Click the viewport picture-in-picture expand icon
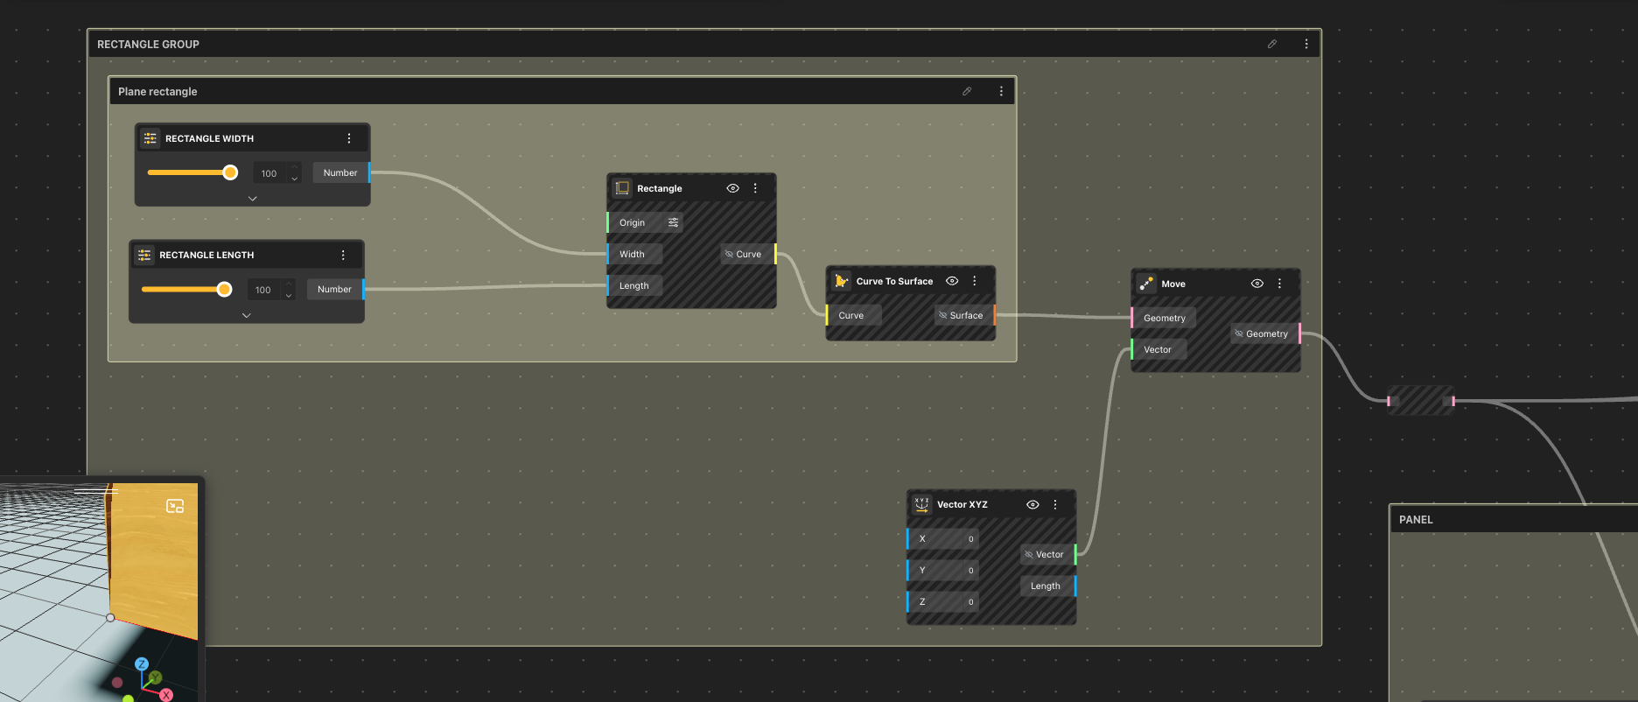The width and height of the screenshot is (1638, 702). point(175,506)
